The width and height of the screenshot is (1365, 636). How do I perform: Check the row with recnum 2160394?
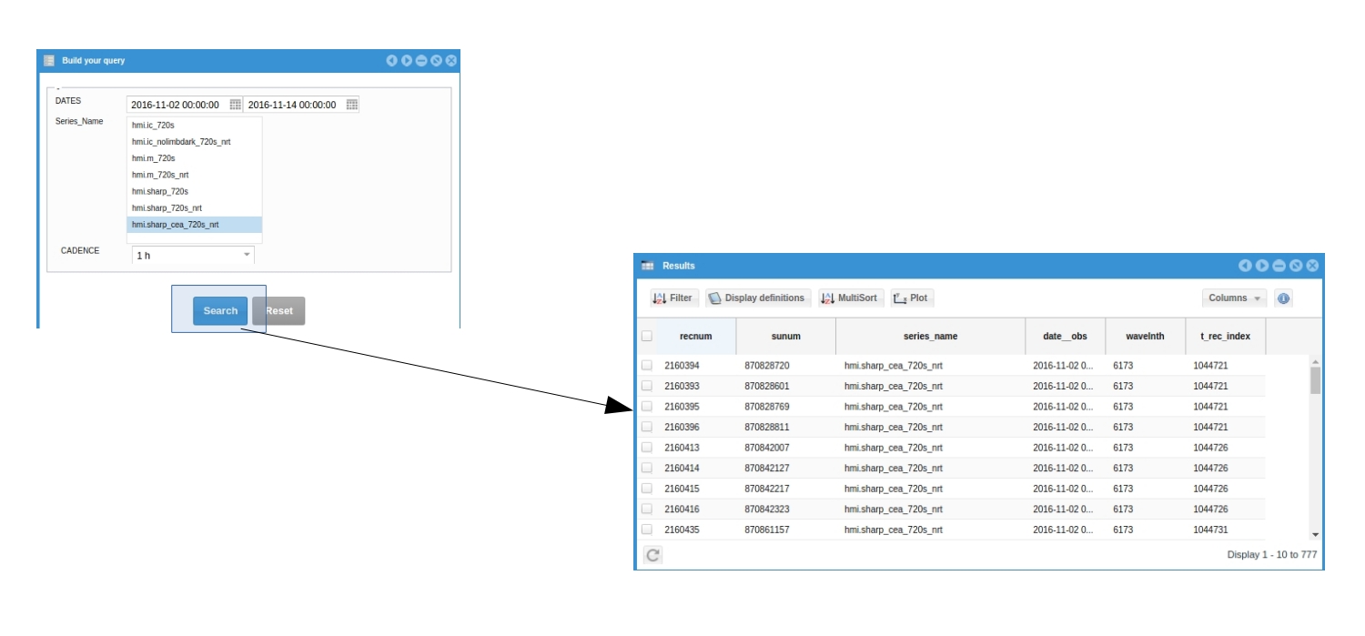point(647,365)
